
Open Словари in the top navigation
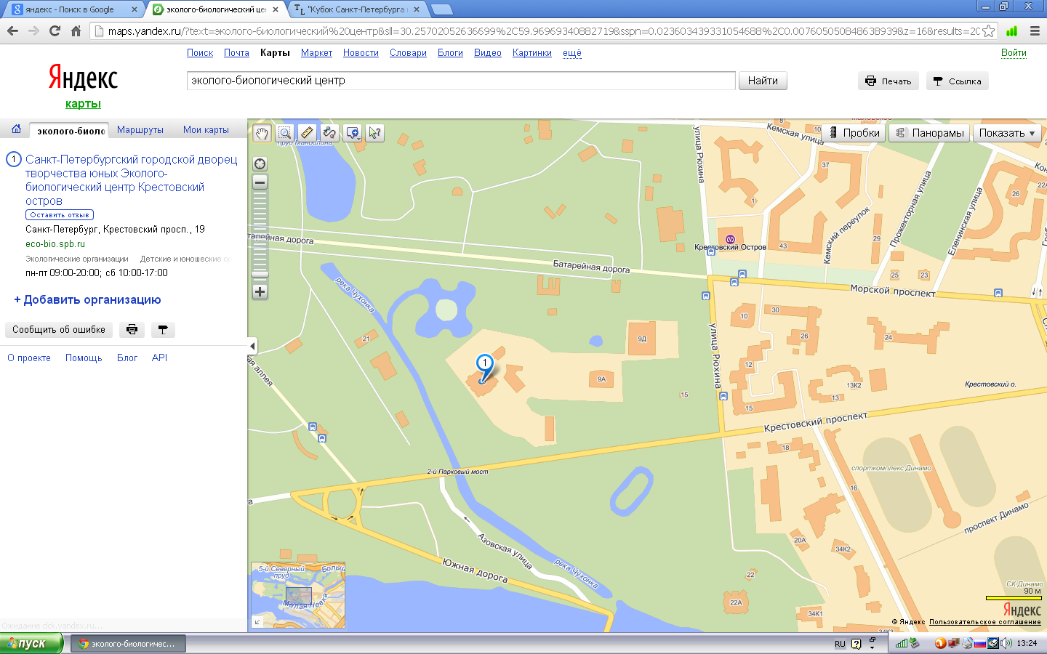408,53
